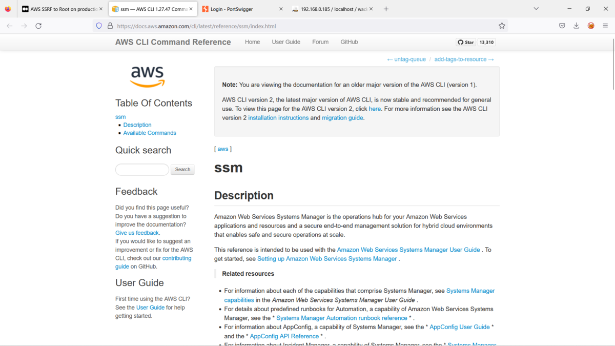
Task: Click the 'here' link for CLI version 2
Action: coord(375,109)
